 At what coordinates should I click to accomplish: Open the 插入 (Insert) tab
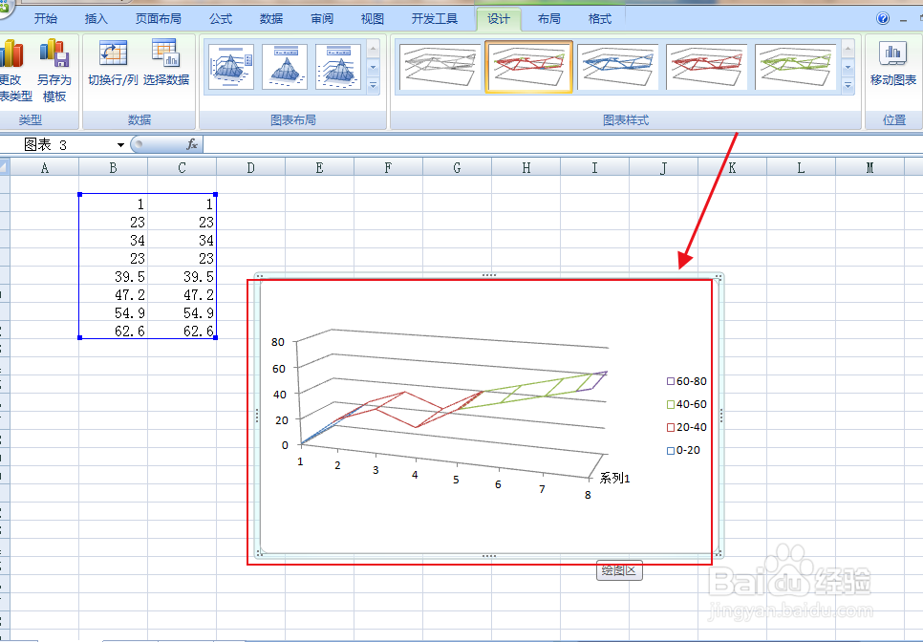96,19
